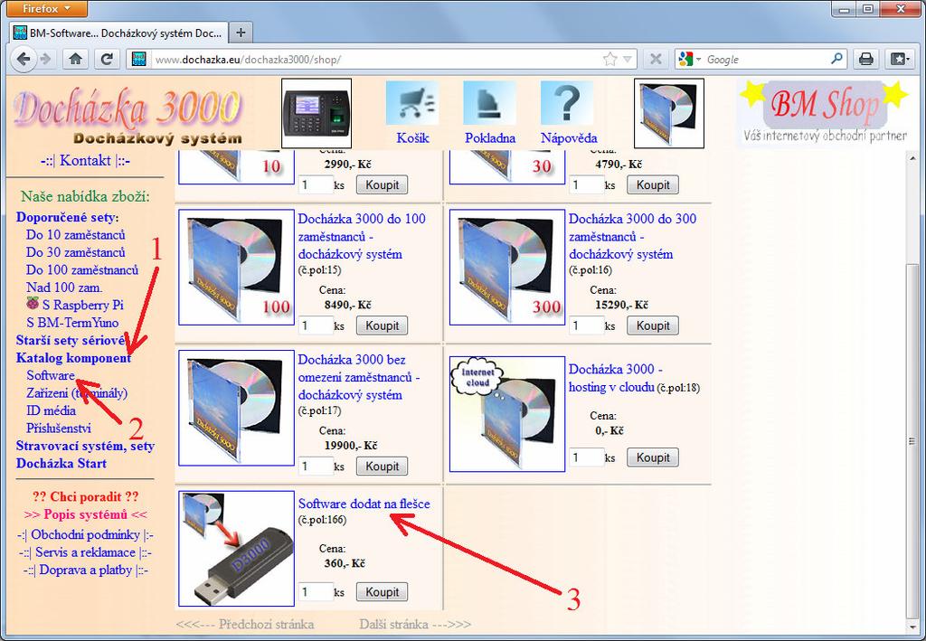Buy the 4790 Kč software item
926x641 pixels.
(653, 184)
